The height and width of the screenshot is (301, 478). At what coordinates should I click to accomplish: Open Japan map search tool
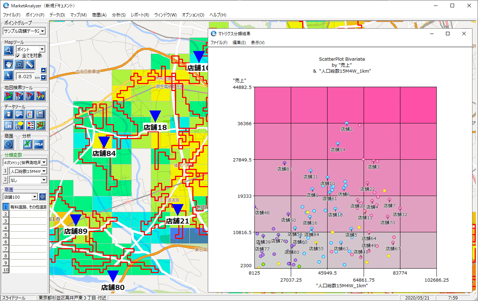point(8,96)
